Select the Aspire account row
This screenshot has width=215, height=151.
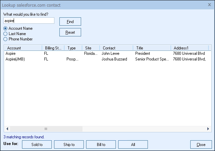coord(11,53)
